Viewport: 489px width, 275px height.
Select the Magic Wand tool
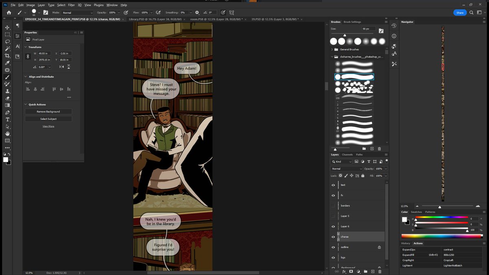tap(7, 49)
